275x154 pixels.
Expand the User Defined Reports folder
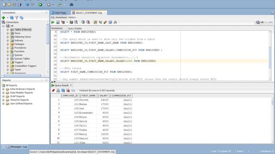tap(3, 104)
